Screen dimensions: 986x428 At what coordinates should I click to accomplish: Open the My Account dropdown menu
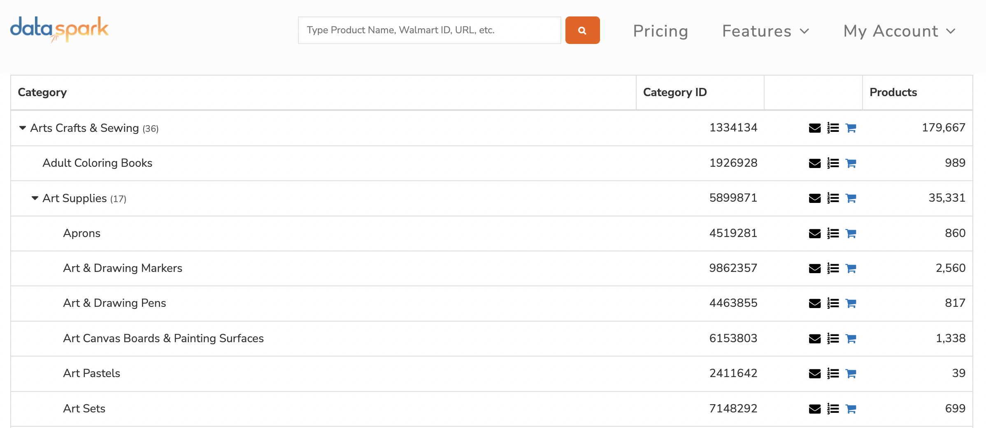click(899, 31)
